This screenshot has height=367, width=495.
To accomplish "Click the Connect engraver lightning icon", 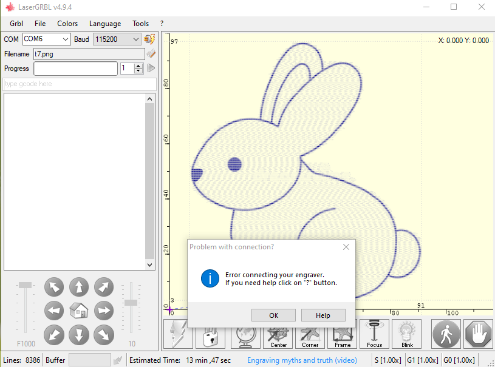I will coord(177,334).
